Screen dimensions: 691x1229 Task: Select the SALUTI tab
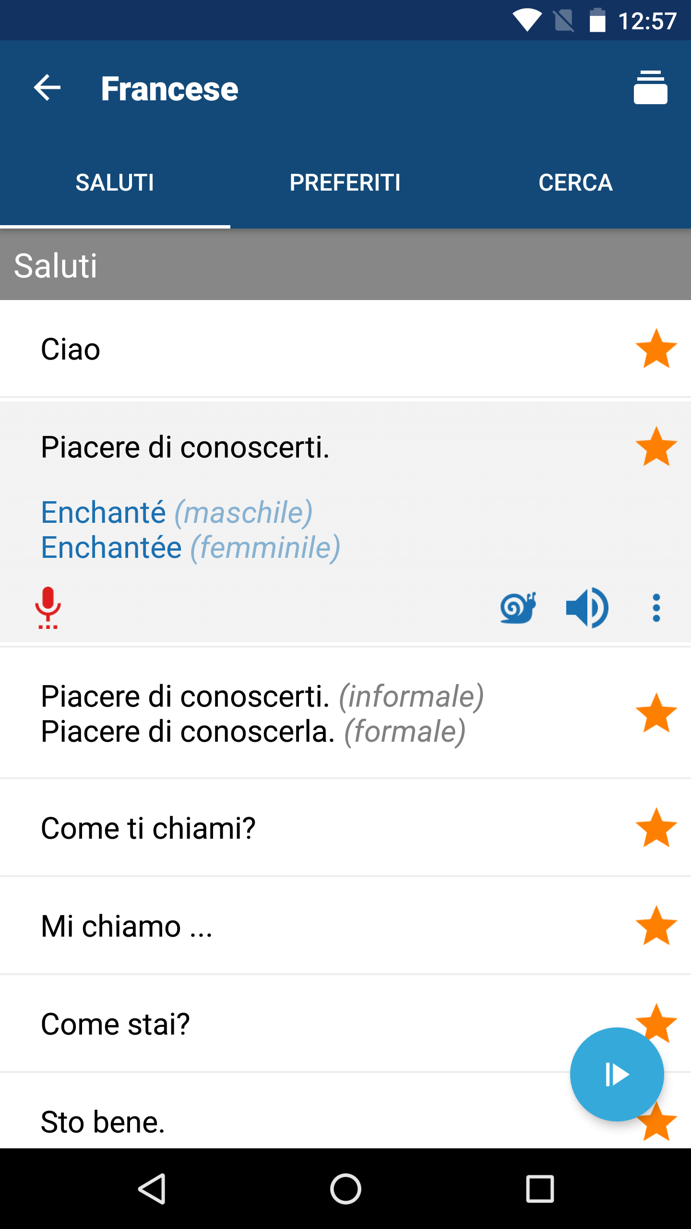pyautogui.click(x=115, y=182)
